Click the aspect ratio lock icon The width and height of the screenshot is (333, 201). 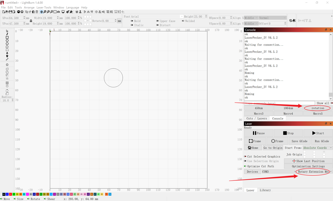31,21
